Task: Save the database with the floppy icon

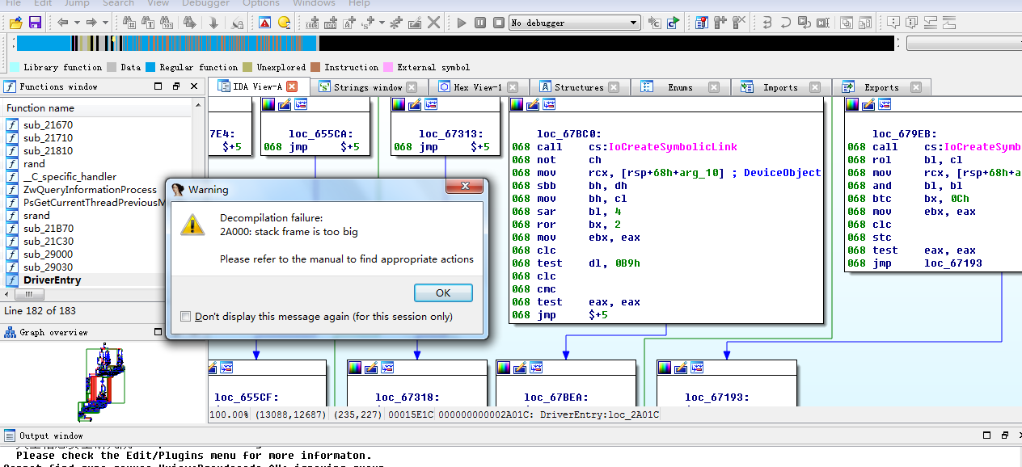Action: tap(35, 23)
